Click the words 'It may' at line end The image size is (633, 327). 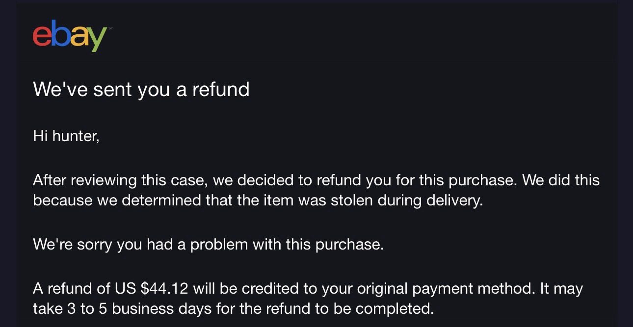point(561,288)
